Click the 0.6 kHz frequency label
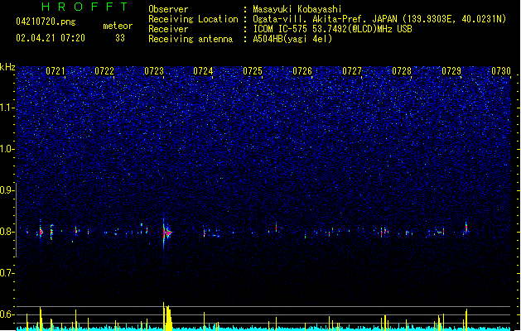 point(7,314)
